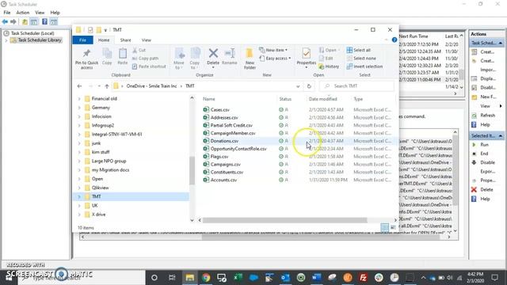This screenshot has width=507, height=285.
Task: Click the Copy to icon
Action: click(x=195, y=53)
